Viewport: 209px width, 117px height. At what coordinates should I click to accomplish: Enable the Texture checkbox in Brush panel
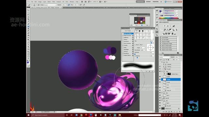click(x=123, y=39)
